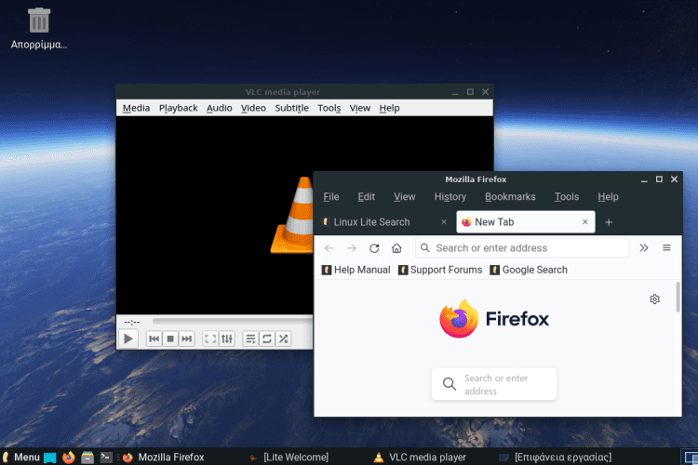Screen dimensions: 698x465
Task: Open VLC Video menu
Action: pyautogui.click(x=253, y=108)
